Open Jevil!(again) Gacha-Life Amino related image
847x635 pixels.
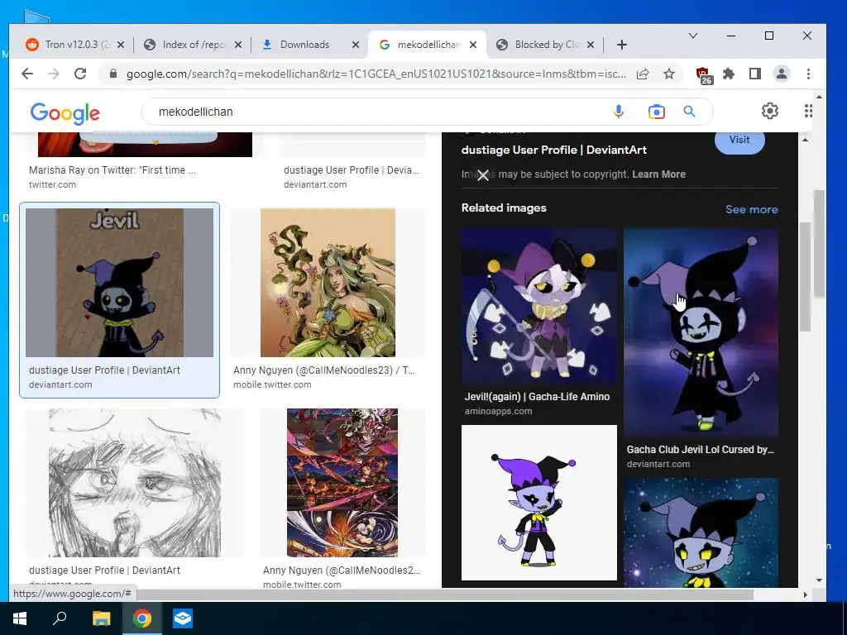[x=539, y=306]
